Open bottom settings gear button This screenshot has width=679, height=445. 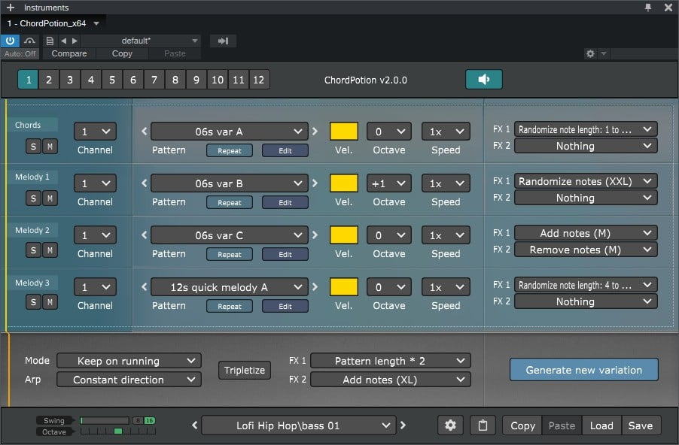tap(450, 425)
